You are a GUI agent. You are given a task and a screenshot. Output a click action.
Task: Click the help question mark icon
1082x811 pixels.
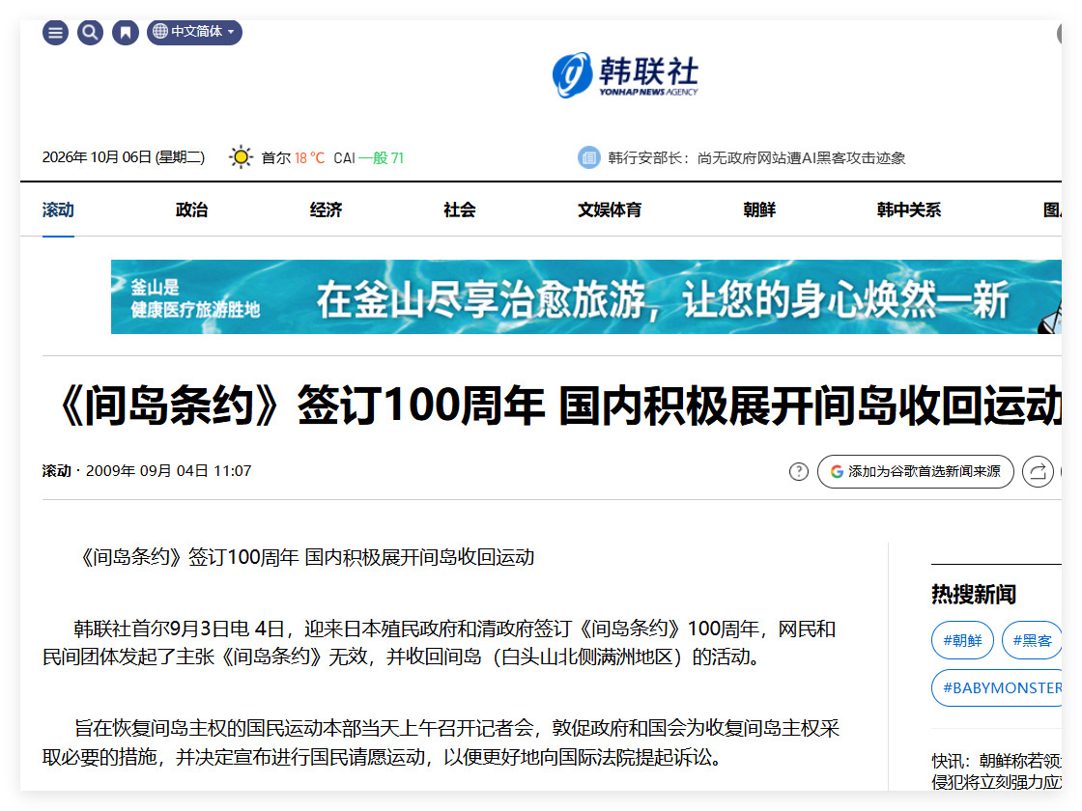(798, 472)
